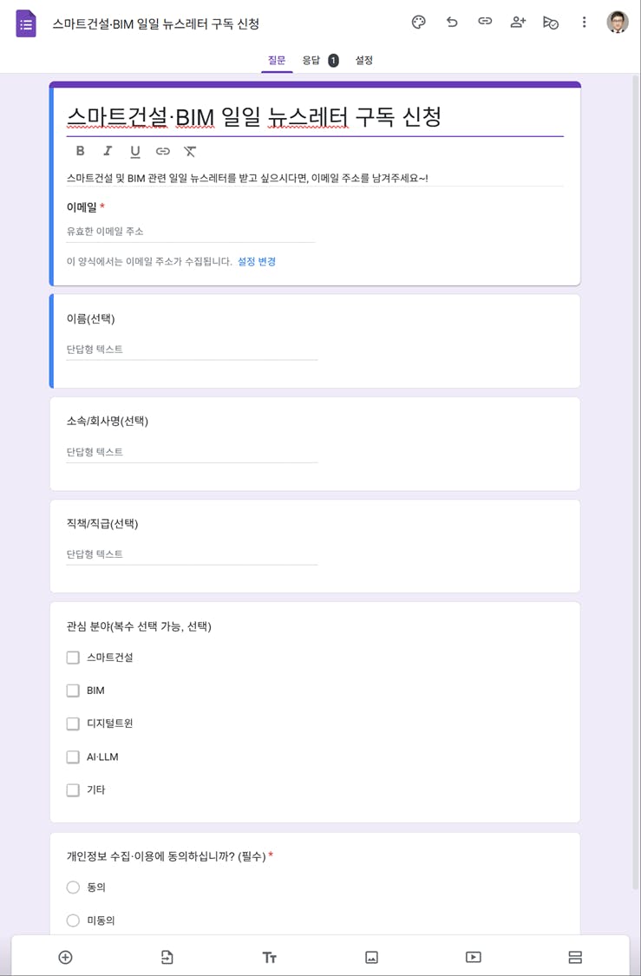Viewport: 641px width, 976px height.
Task: Check the 디지털트윈 checkbox
Action: 73,724
